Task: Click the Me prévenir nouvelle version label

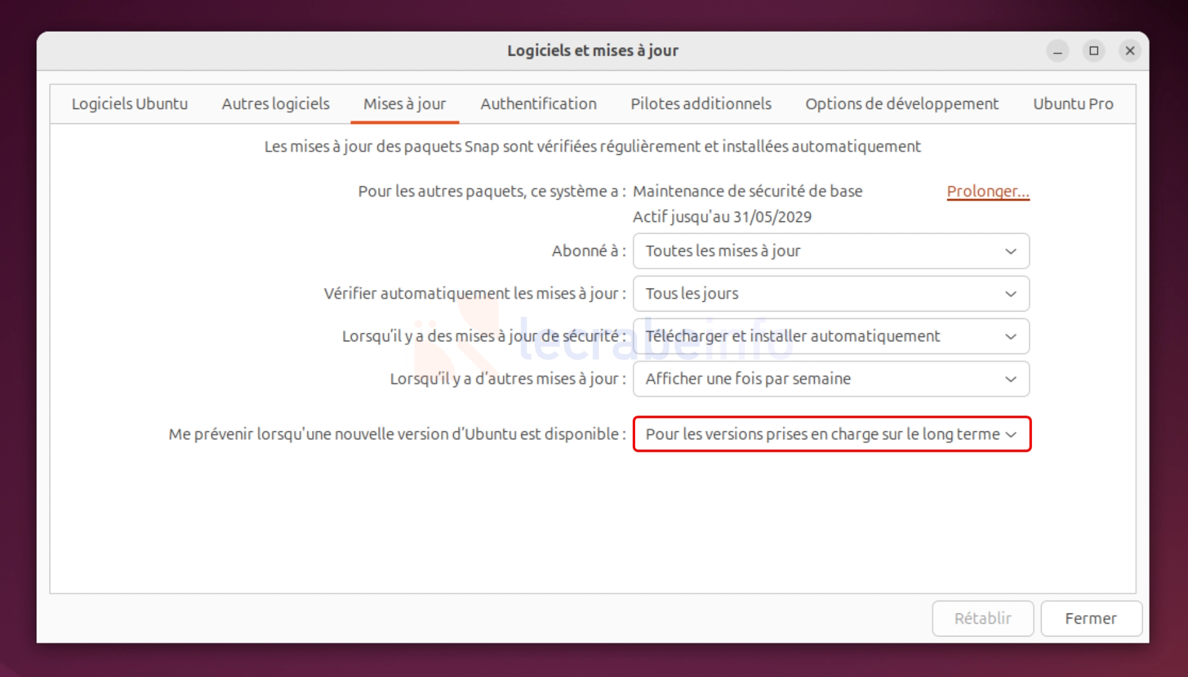Action: [397, 434]
